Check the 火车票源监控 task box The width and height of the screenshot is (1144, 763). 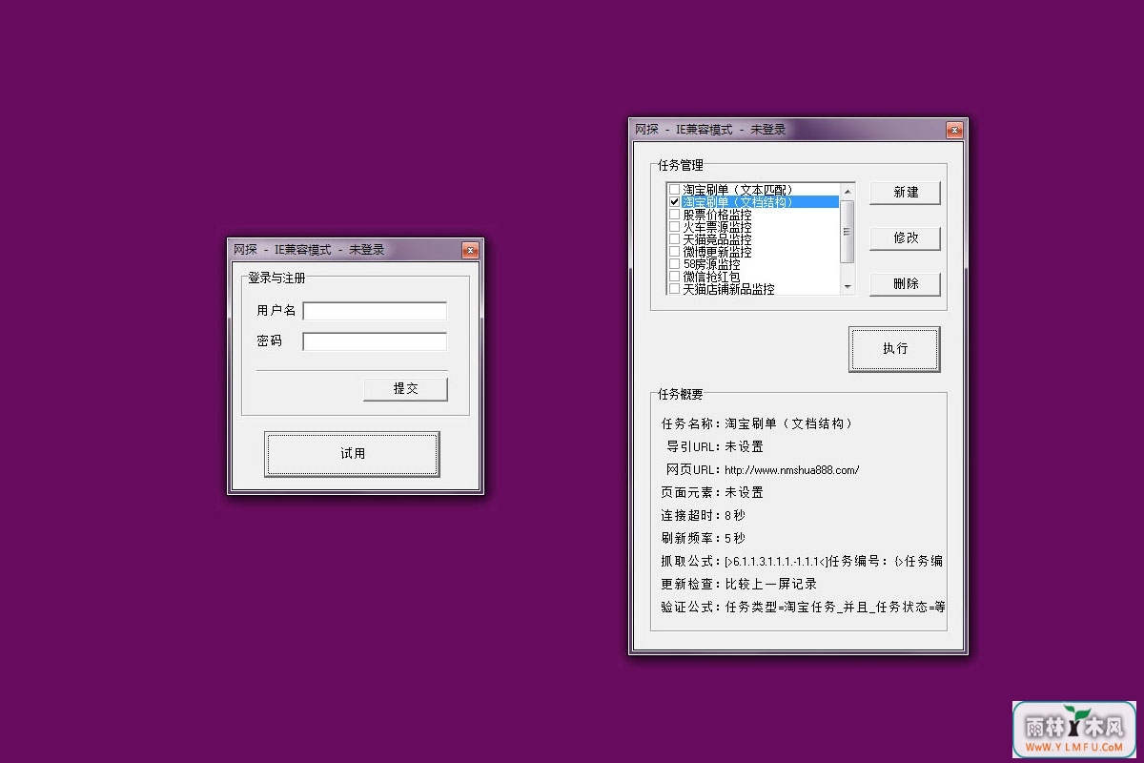(674, 227)
